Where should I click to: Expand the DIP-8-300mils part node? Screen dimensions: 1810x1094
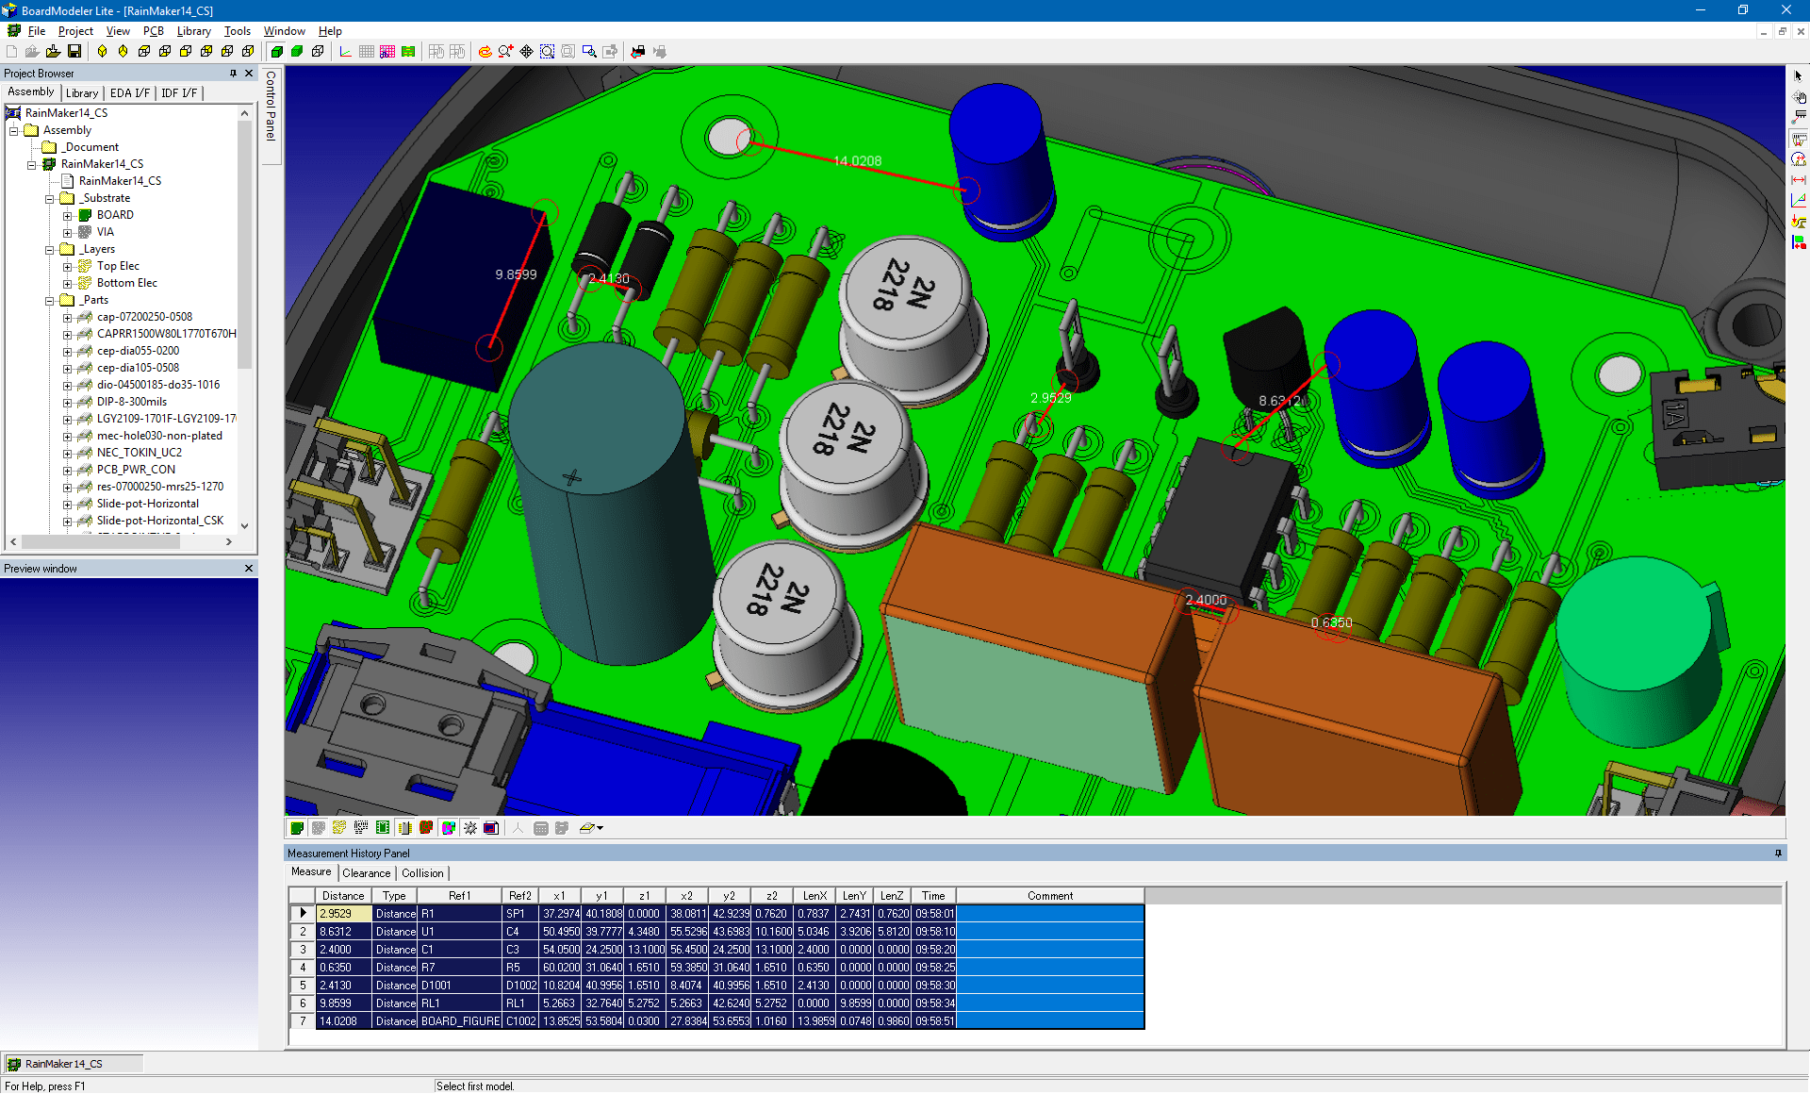pos(67,402)
